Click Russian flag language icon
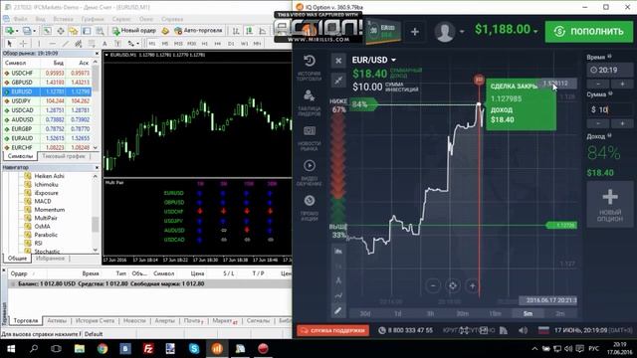The width and height of the screenshot is (637, 358). [543, 330]
